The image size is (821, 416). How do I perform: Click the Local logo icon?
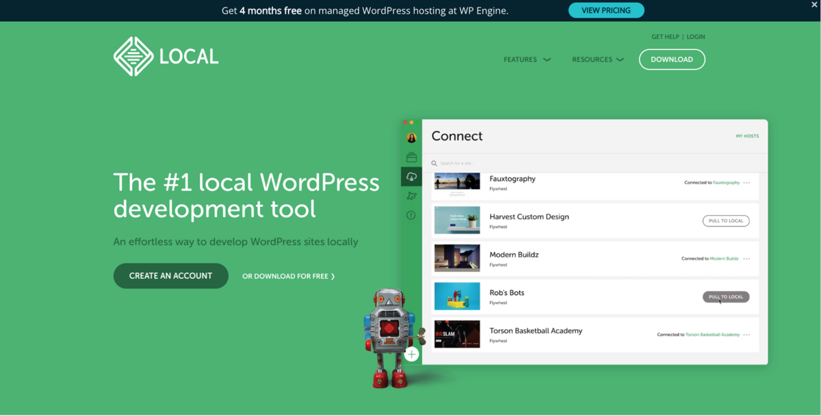click(133, 57)
